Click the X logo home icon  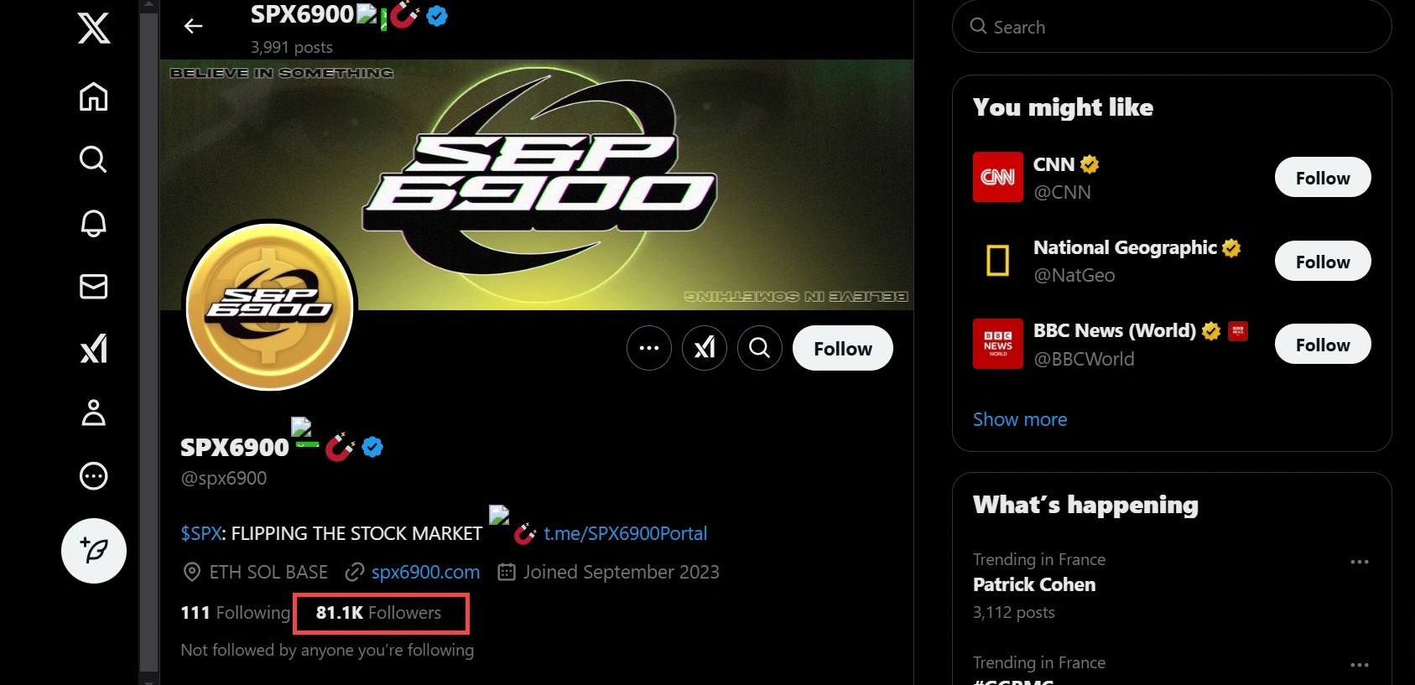coord(94,29)
